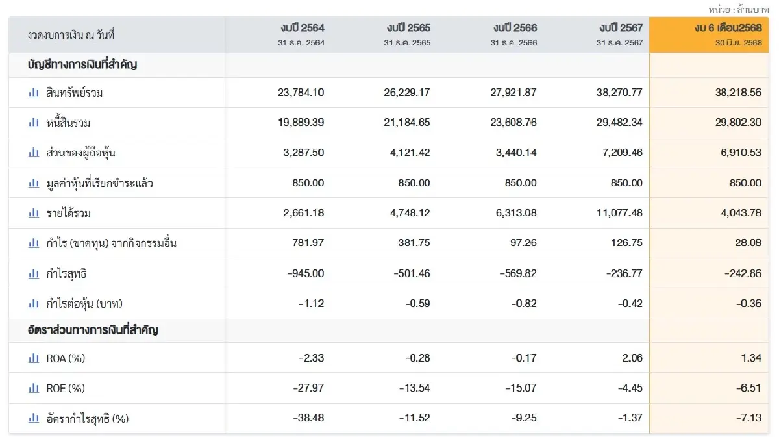Viewport: 779px width, 437px height.
Task: Click the ROE (%) chart icon
Action: click(34, 388)
